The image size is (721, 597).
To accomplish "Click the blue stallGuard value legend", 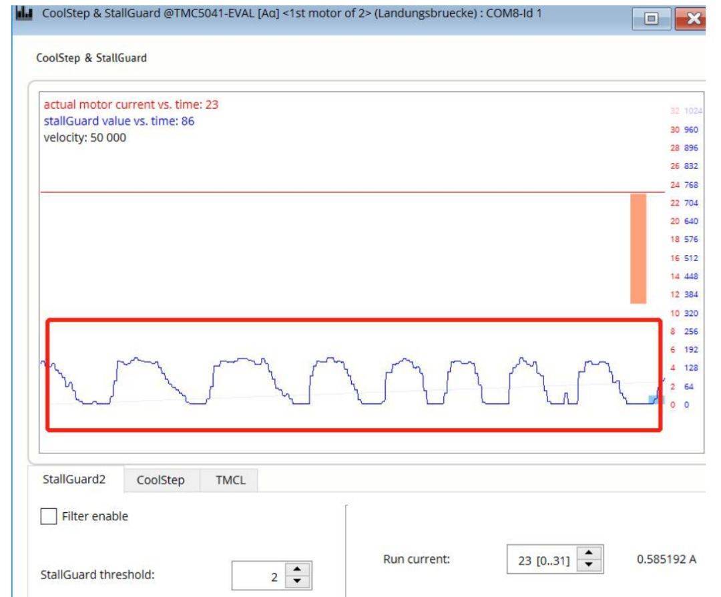I will click(119, 121).
